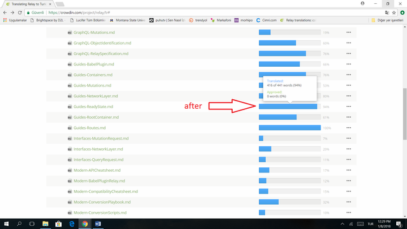Switch to Translating Relay browser tab
This screenshot has width=407, height=229.
click(x=28, y=4)
